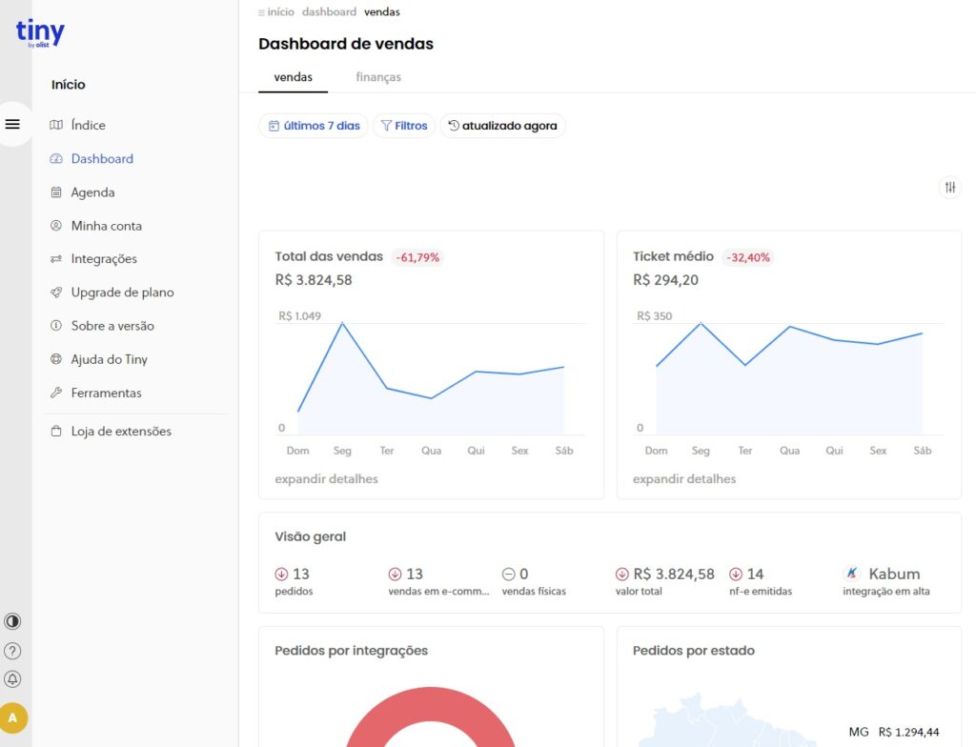The width and height of the screenshot is (976, 747).
Task: Click the Upgrade de plano rocket icon
Action: coord(56,292)
